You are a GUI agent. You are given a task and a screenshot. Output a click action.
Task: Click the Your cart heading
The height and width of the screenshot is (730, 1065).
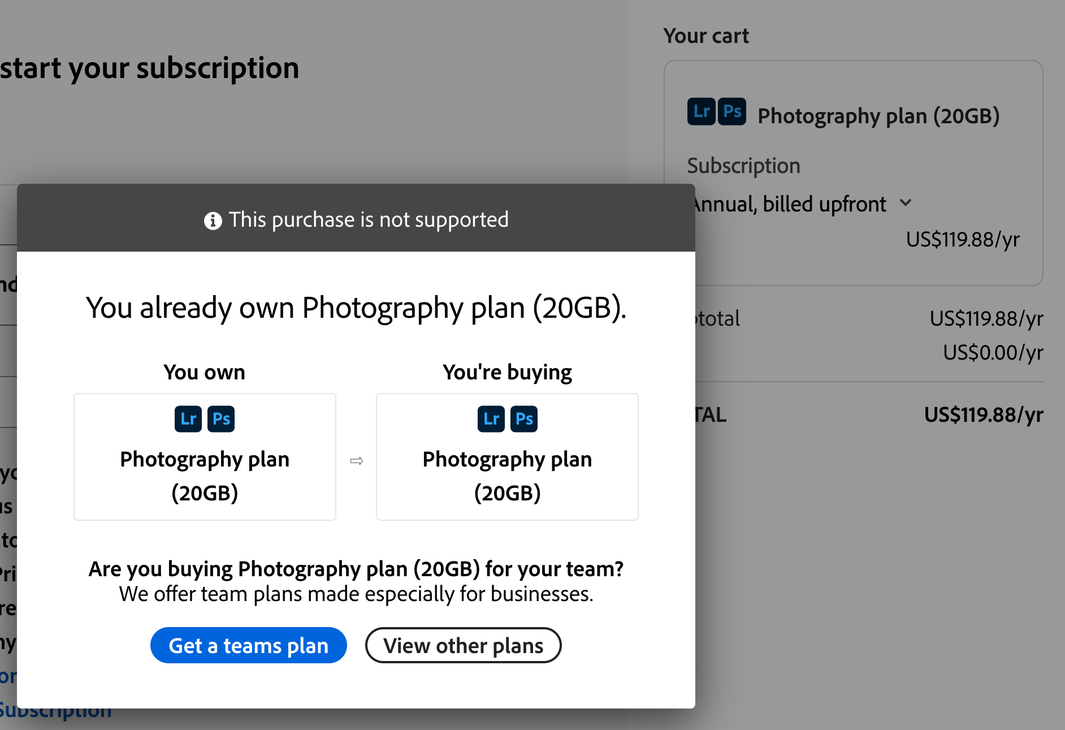[x=706, y=35]
